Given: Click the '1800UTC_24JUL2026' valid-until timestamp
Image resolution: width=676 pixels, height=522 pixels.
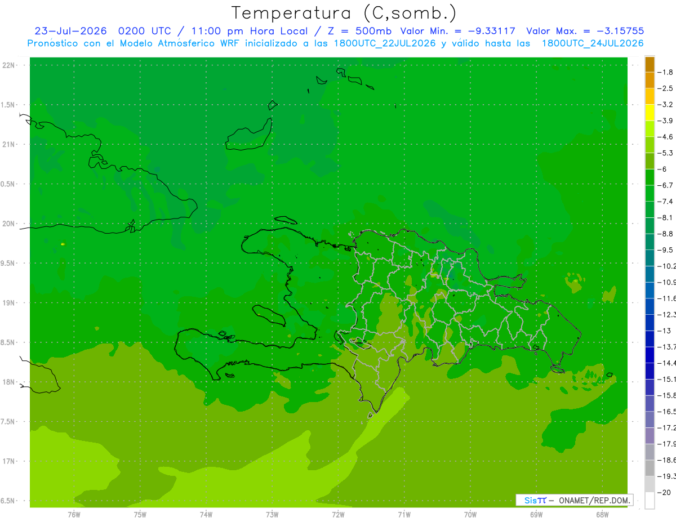Looking at the screenshot, I should pos(593,43).
